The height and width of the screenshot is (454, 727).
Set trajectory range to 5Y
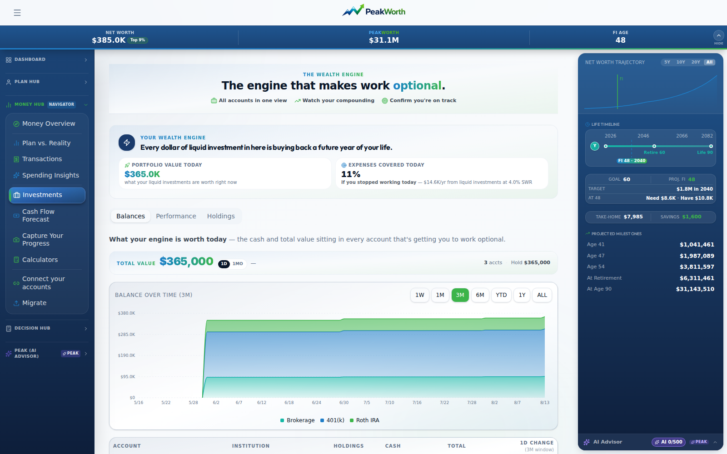[667, 62]
